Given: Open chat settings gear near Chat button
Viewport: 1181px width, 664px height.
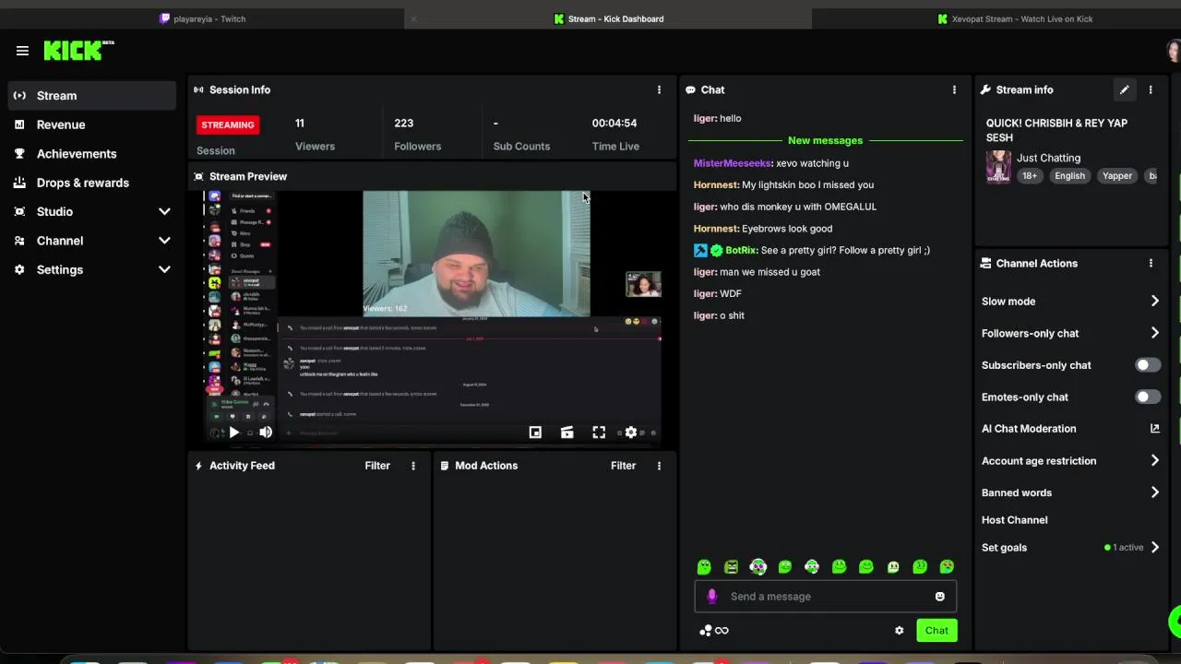Looking at the screenshot, I should point(900,631).
